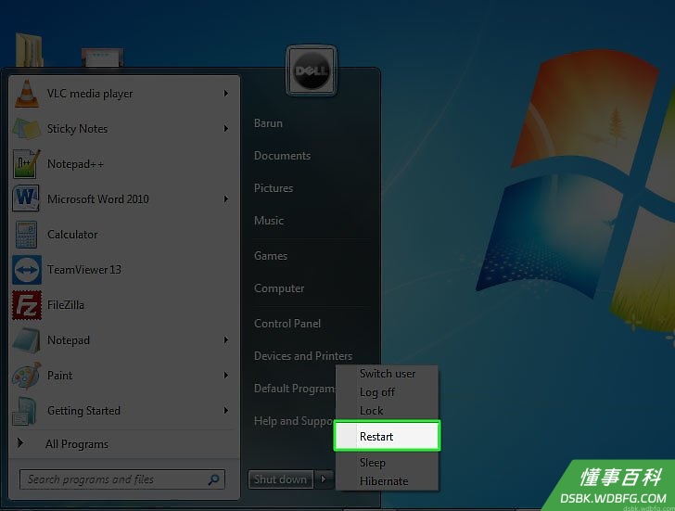Open the desktop folder icon
The image size is (675, 511).
click(30, 49)
